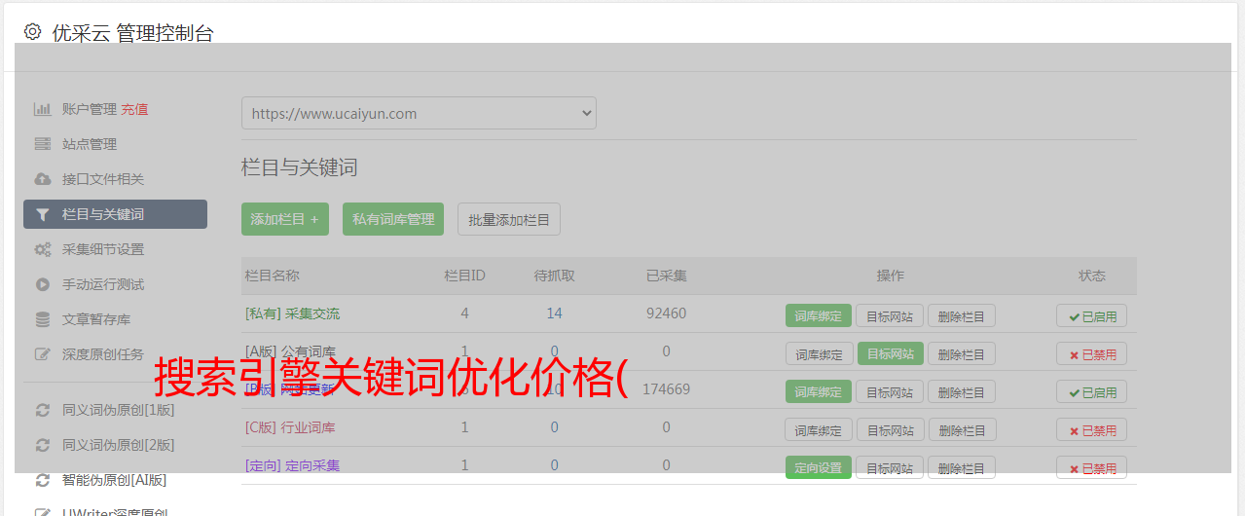Click the edit icon for 深度原创任务
Viewport: 1245px width, 516px height.
tap(42, 354)
